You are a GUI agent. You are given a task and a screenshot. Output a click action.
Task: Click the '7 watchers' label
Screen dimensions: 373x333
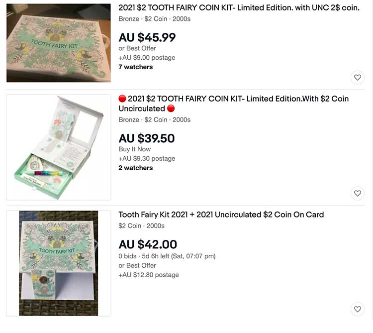[x=136, y=67]
